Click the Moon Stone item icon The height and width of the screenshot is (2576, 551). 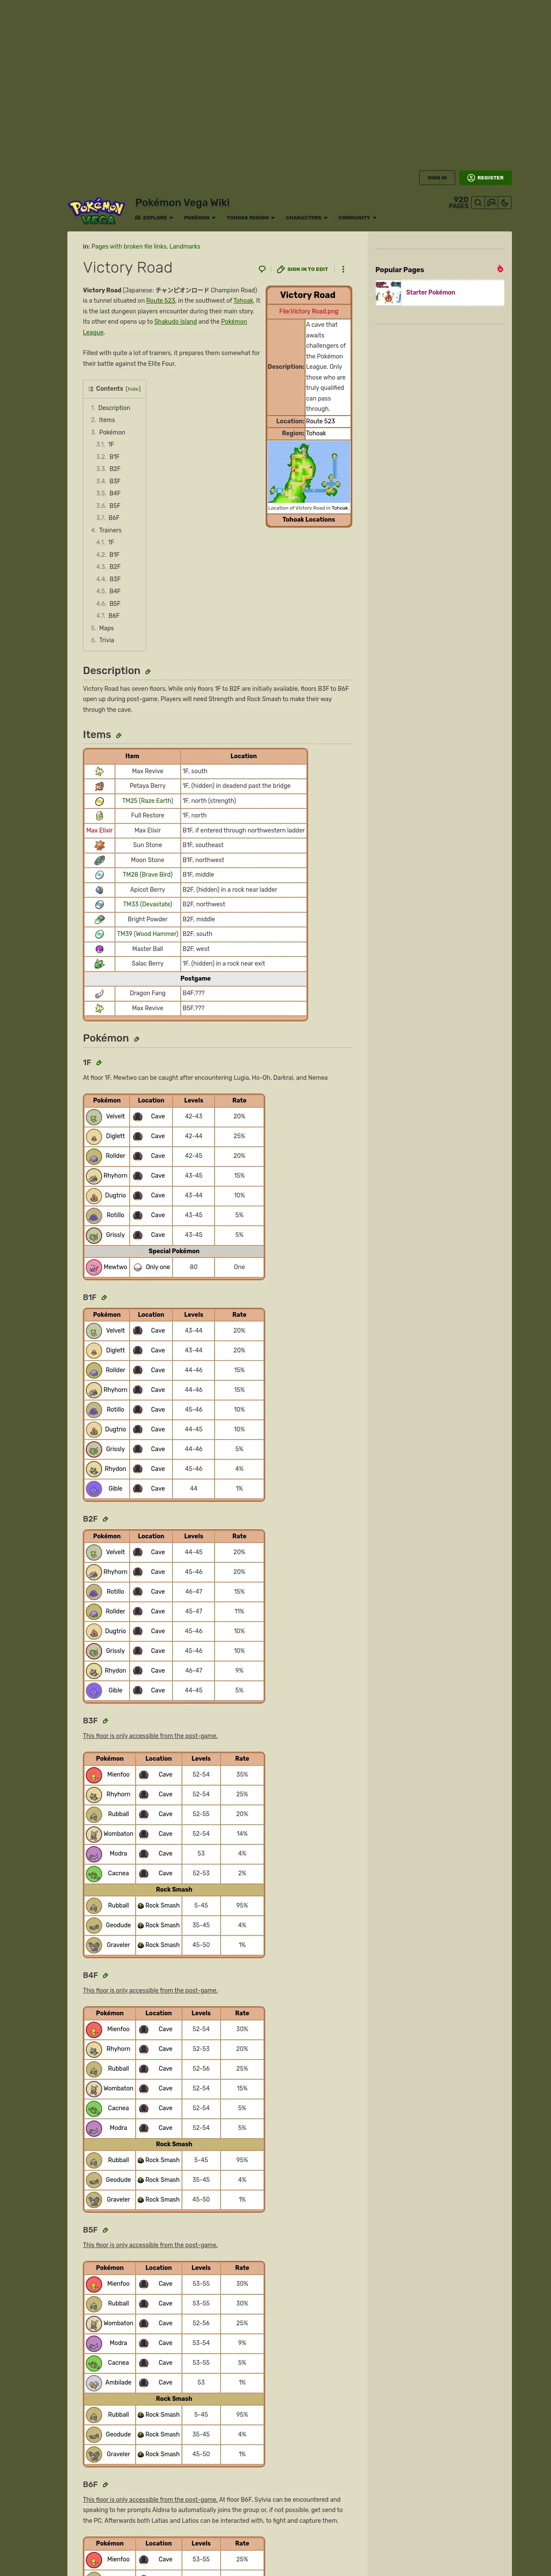[99, 860]
